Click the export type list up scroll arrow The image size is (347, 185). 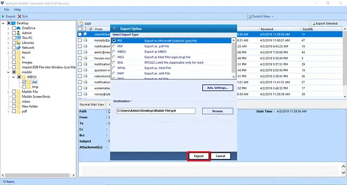point(234,40)
